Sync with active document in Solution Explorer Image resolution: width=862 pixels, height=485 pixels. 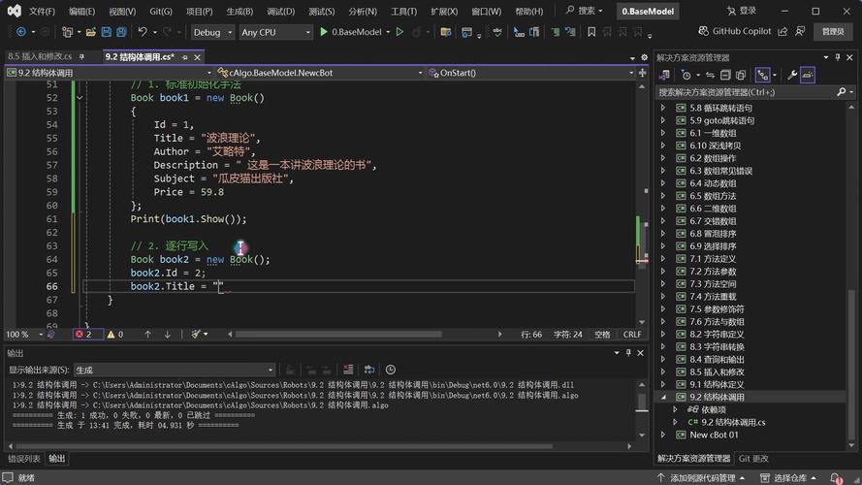point(711,75)
